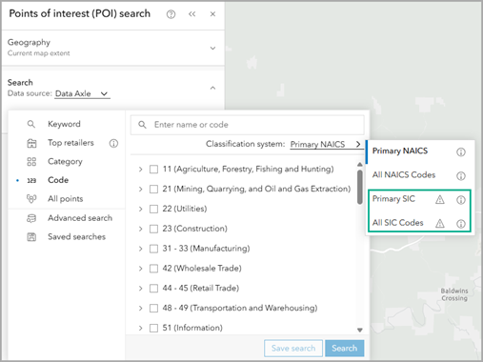The height and width of the screenshot is (362, 483).
Task: Expand code 21 Mining, Quarrying
Action: click(x=140, y=190)
